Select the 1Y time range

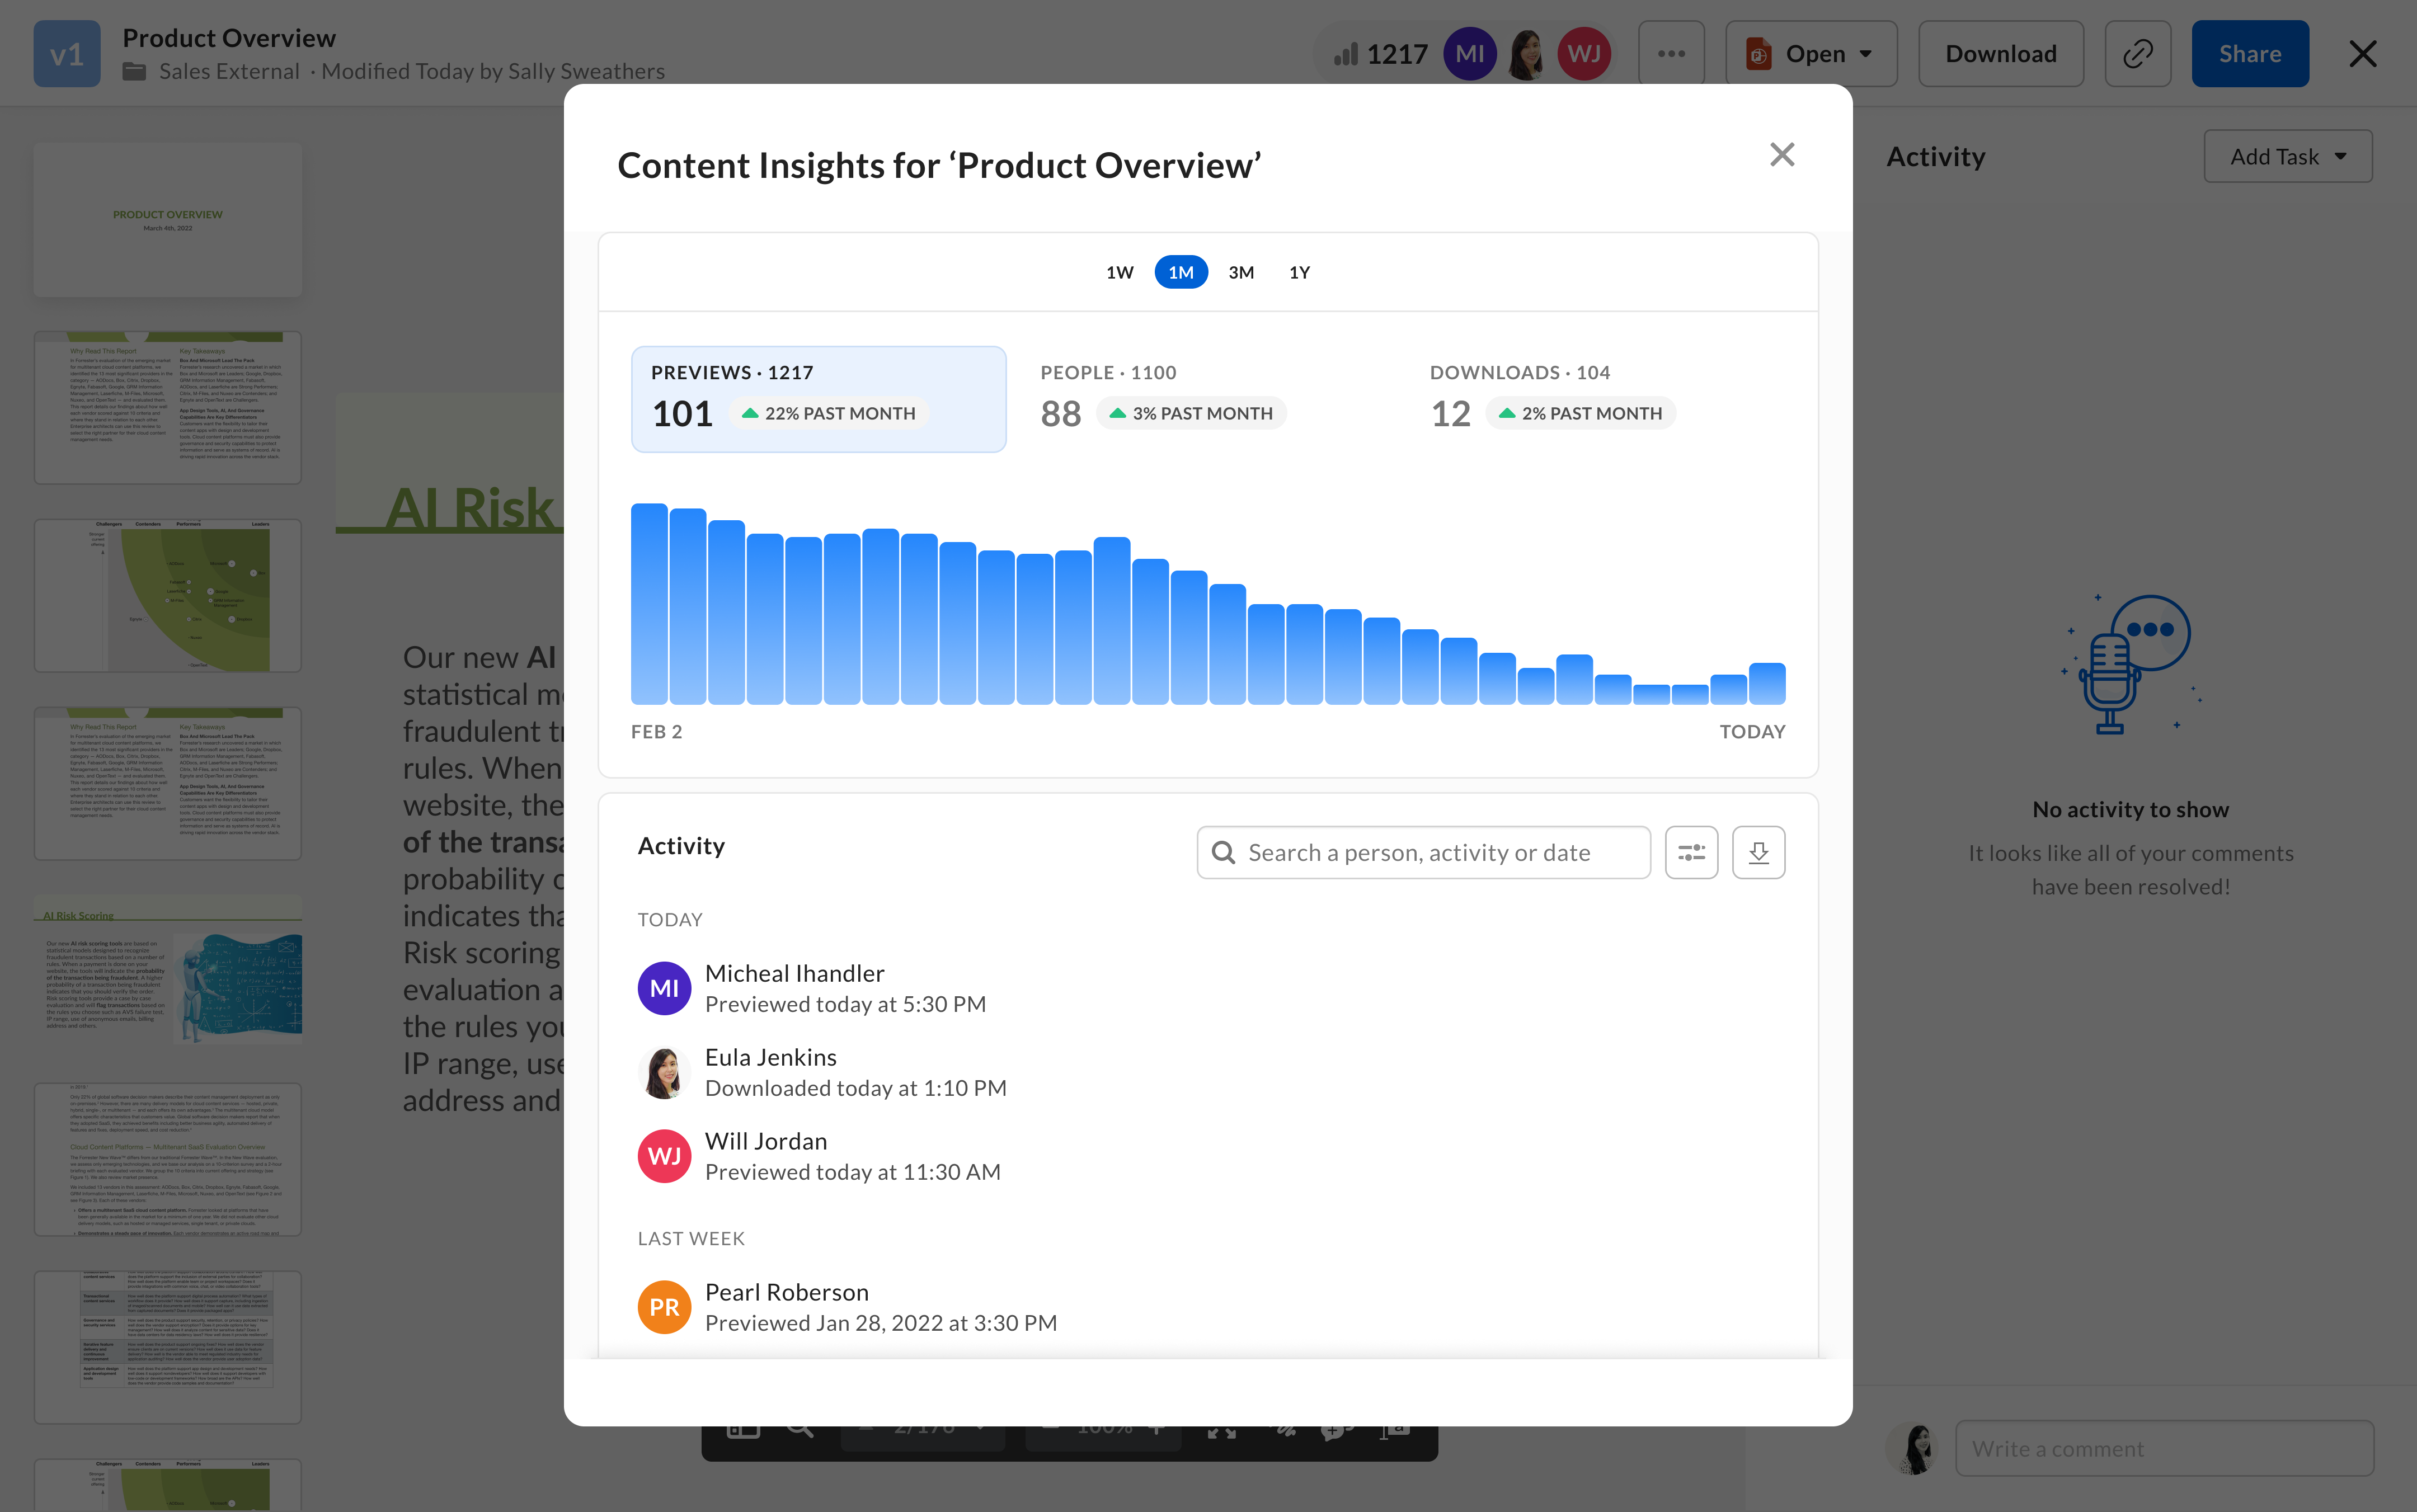[1299, 272]
